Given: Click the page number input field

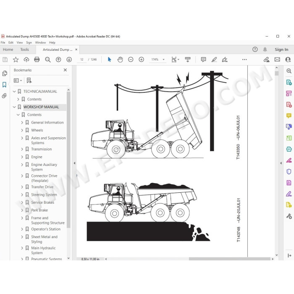Looking at the screenshot, I should click(x=82, y=60).
